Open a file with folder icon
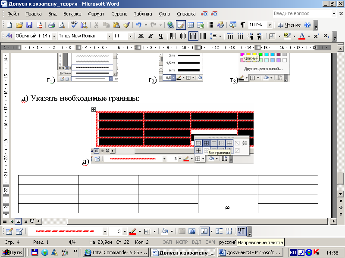Screen dimensions: 345x258 pyautogui.click(x=19, y=25)
